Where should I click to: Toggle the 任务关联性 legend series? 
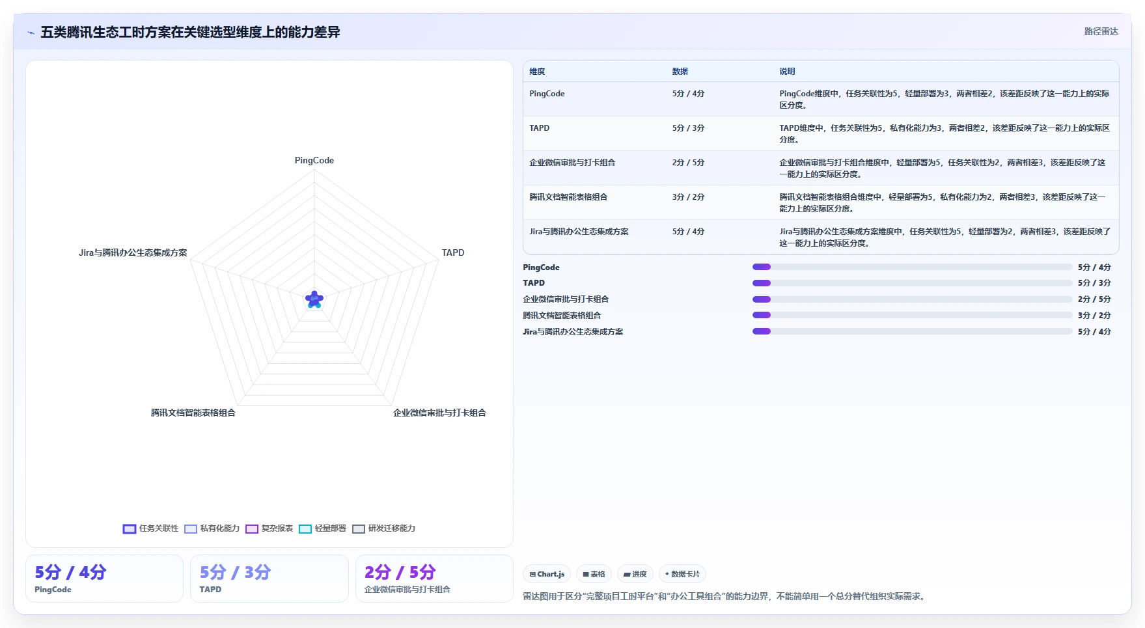click(x=150, y=528)
